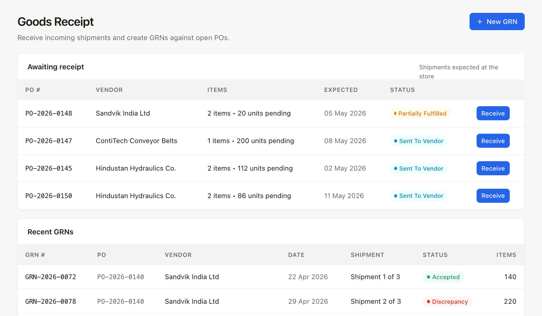The image size is (542, 316).
Task: Click Hindustan Hydraulics Co. in PO-2026-0150 row
Action: pyautogui.click(x=136, y=196)
